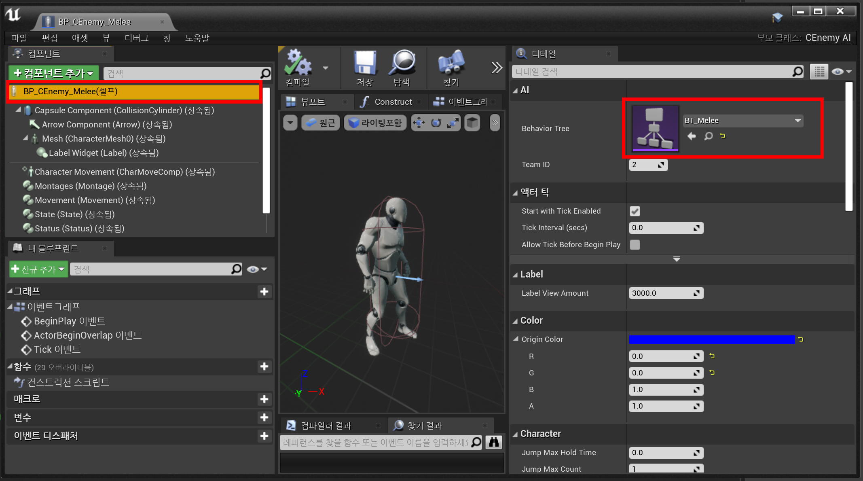Viewport: 863px width, 481px height.
Task: Use selected asset arrow for Behavior Tree
Action: click(x=692, y=136)
